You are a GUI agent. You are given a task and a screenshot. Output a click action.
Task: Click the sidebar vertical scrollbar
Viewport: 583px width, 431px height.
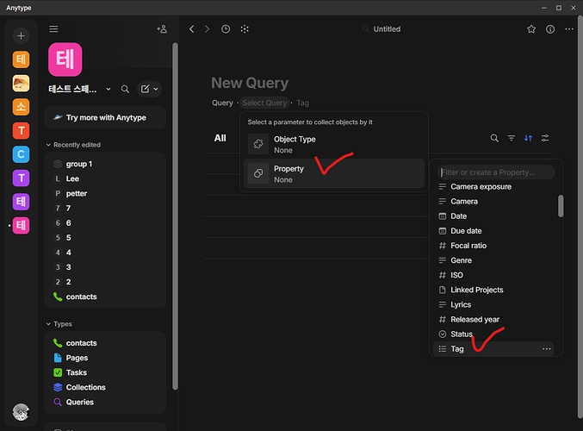[x=175, y=215]
